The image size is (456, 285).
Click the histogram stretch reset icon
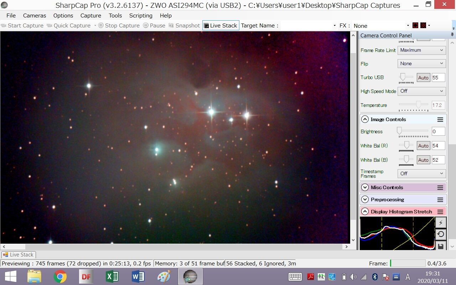(441, 234)
